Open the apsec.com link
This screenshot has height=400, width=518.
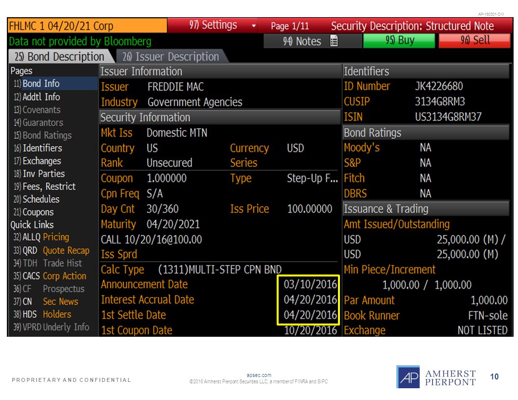pos(259,375)
